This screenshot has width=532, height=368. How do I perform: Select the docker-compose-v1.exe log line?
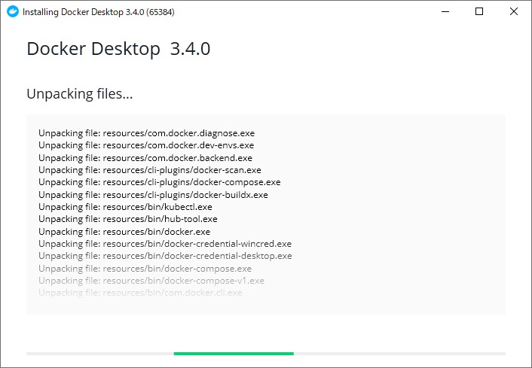click(x=151, y=281)
